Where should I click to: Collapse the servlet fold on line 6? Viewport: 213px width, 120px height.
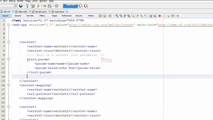pos(9,42)
